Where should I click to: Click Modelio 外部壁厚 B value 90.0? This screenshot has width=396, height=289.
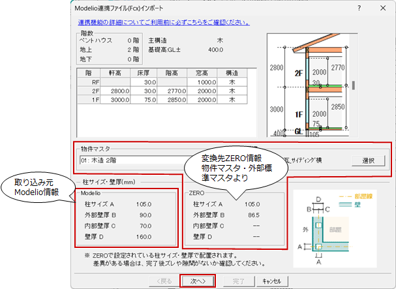145,215
